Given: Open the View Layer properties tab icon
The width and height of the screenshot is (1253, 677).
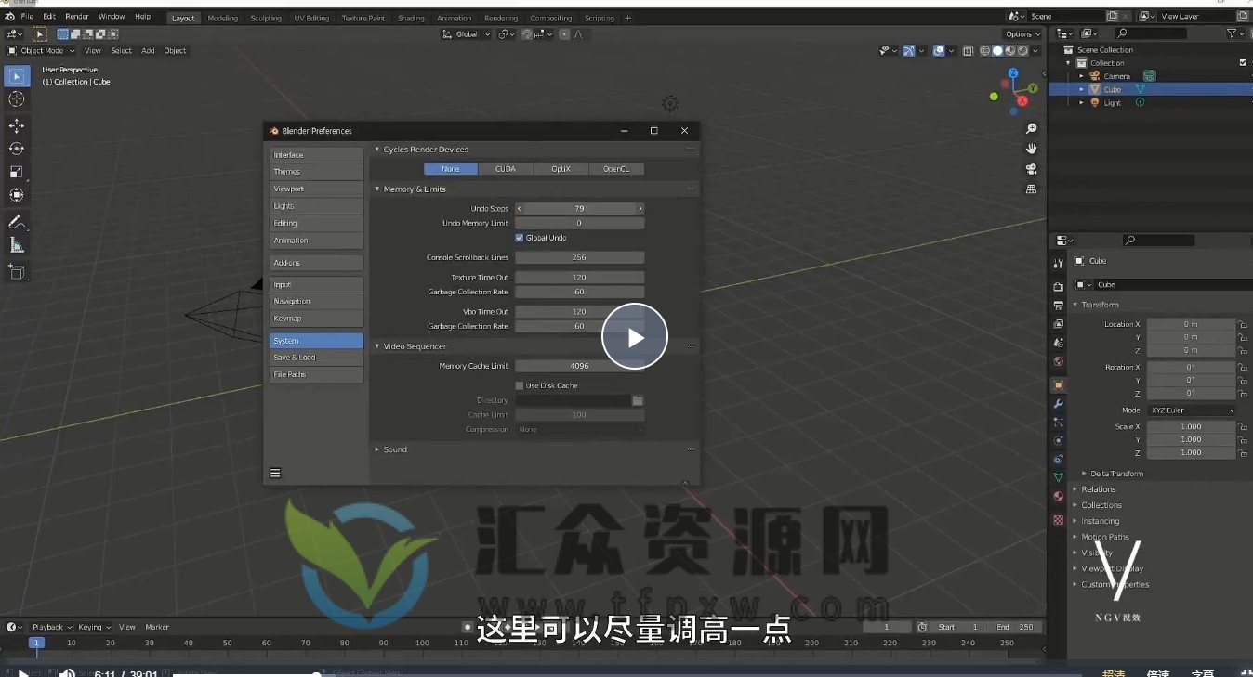Looking at the screenshot, I should click(x=1058, y=324).
